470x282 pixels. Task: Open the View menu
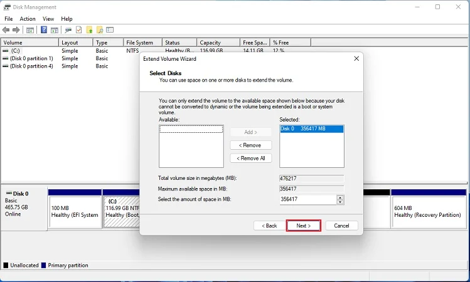point(48,19)
